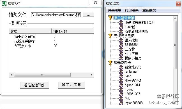This screenshot has width=182, height=109.
Task: Open the 保存结果 menu
Action: (x=114, y=10)
